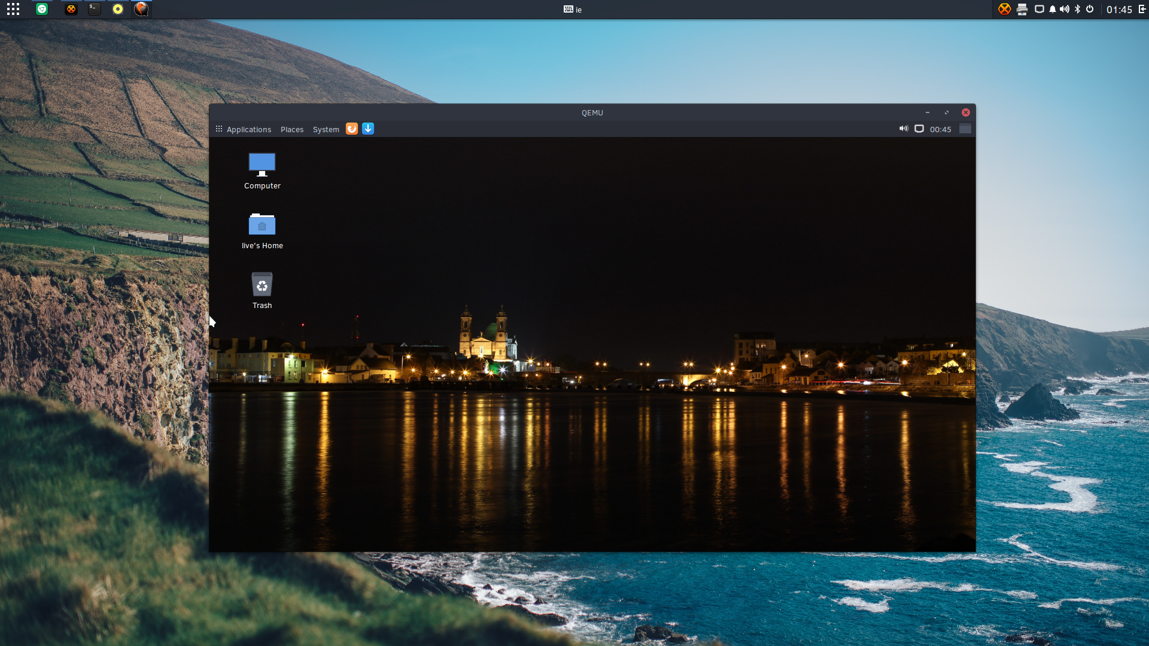The height and width of the screenshot is (646, 1149).
Task: Click the yellow disc icon in top panel
Action: point(118,9)
